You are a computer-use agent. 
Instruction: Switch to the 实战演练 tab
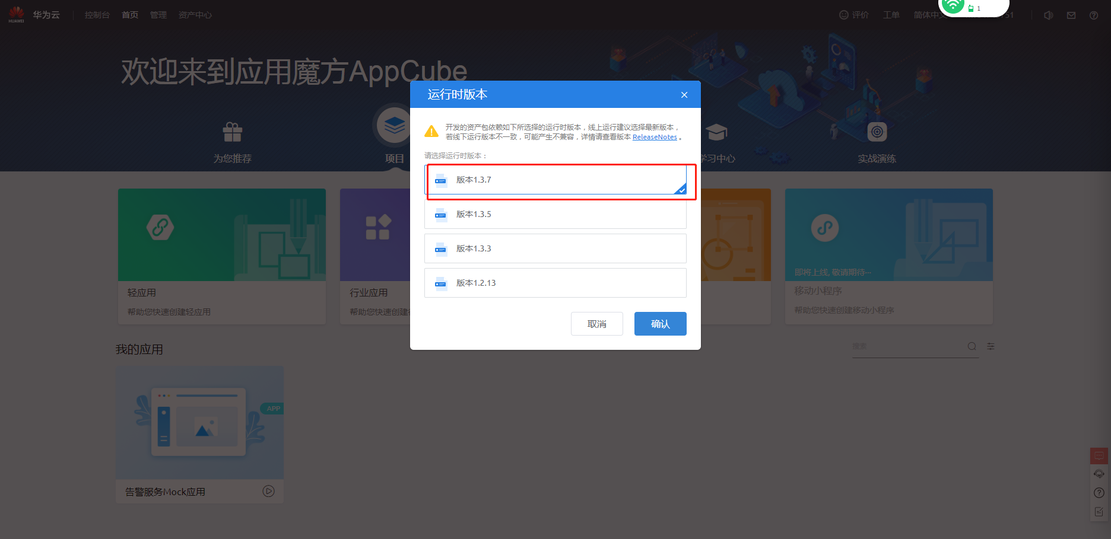pyautogui.click(x=877, y=142)
